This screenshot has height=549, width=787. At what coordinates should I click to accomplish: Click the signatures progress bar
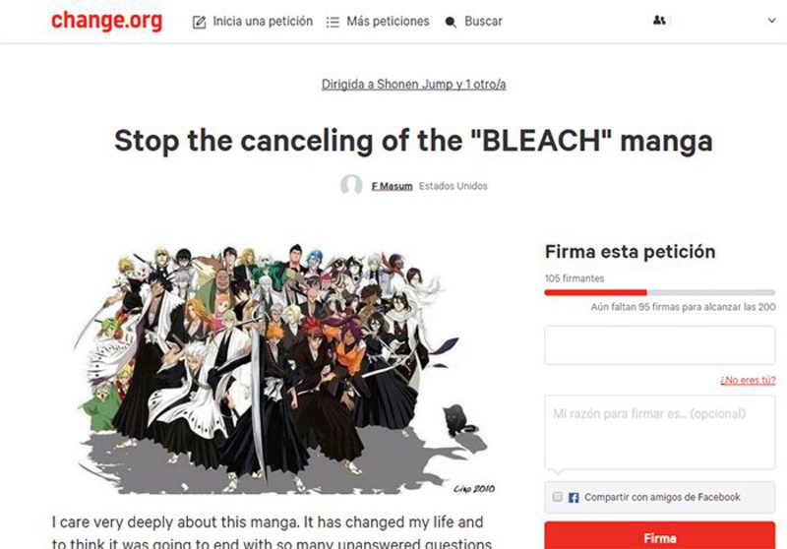coord(659,292)
